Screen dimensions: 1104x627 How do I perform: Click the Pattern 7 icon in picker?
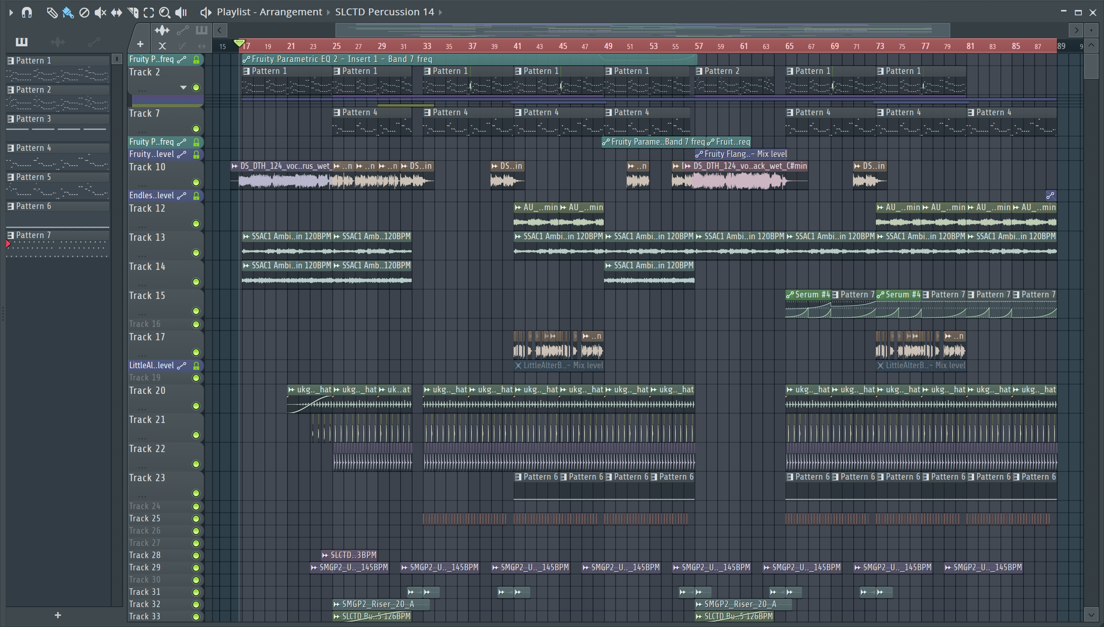11,235
